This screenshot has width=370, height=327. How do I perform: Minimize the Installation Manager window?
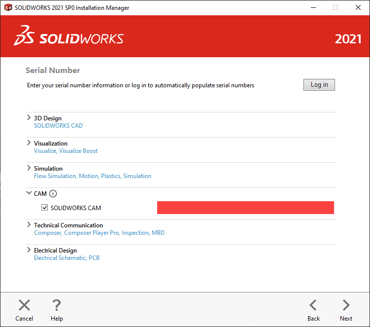pos(313,7)
